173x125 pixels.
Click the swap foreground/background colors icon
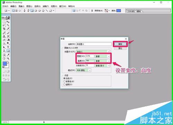[x=8, y=62]
